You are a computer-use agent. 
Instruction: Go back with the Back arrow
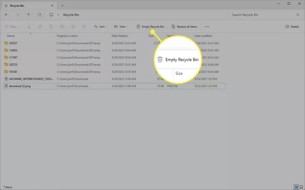[6, 15]
